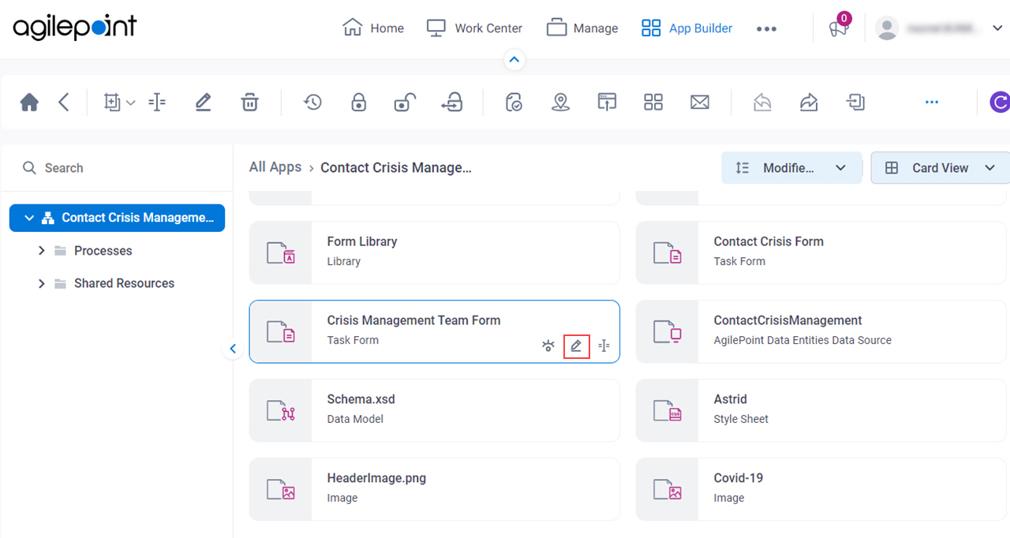Open the Schema.xsd Data Model card
The height and width of the screenshot is (538, 1010).
[x=434, y=410]
